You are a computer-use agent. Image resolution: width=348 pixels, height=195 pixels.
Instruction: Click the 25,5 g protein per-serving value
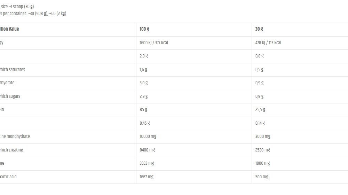click(x=260, y=110)
